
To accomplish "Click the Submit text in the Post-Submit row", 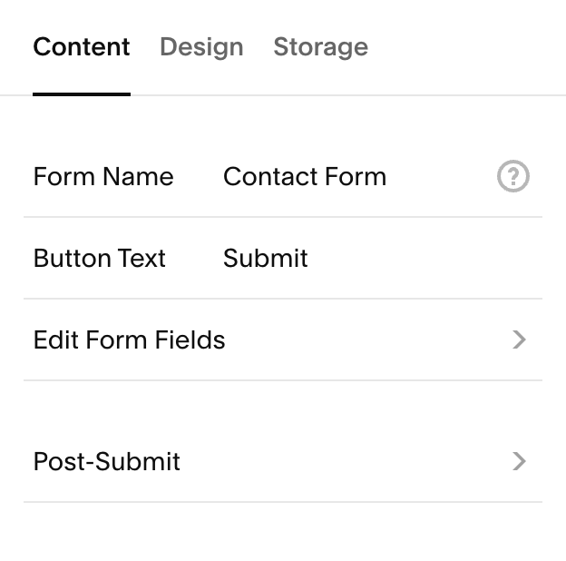I will pos(138,462).
